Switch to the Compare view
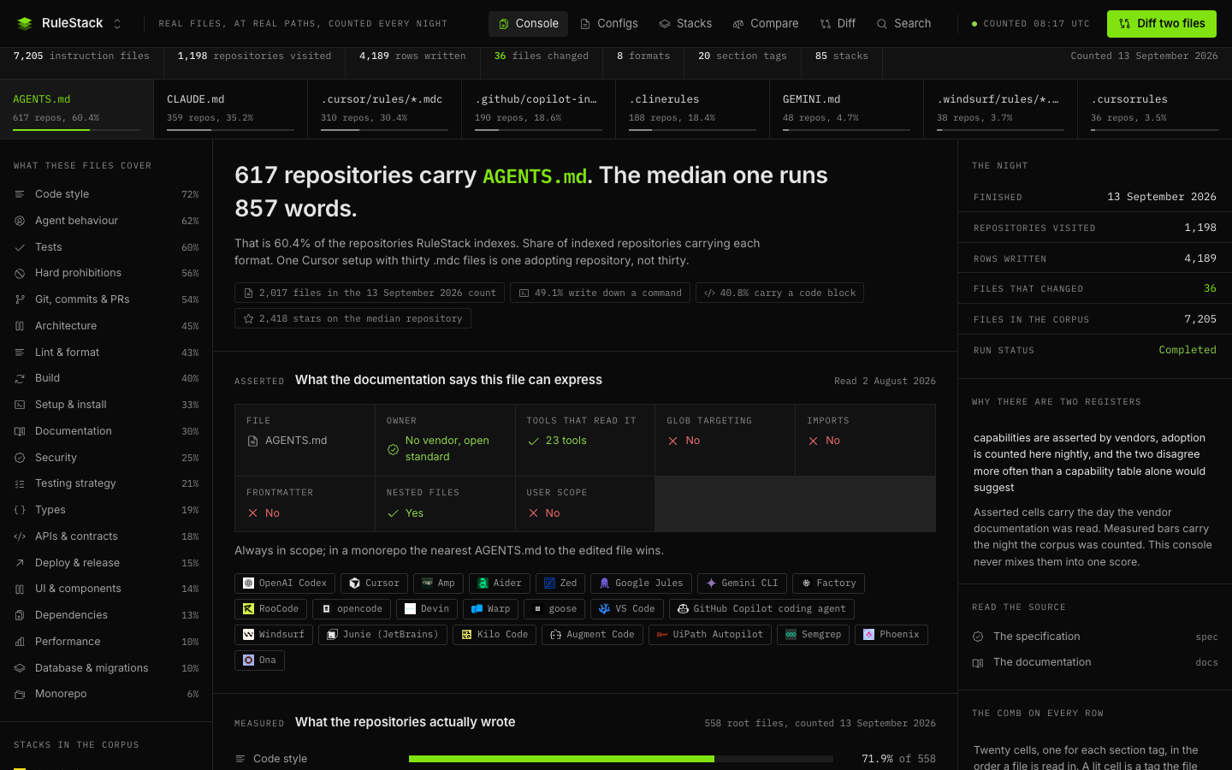Viewport: 1232px width, 770px height. [766, 24]
